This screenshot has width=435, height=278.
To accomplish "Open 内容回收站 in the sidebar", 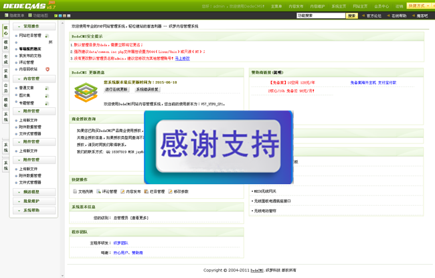I will pyautogui.click(x=28, y=69).
